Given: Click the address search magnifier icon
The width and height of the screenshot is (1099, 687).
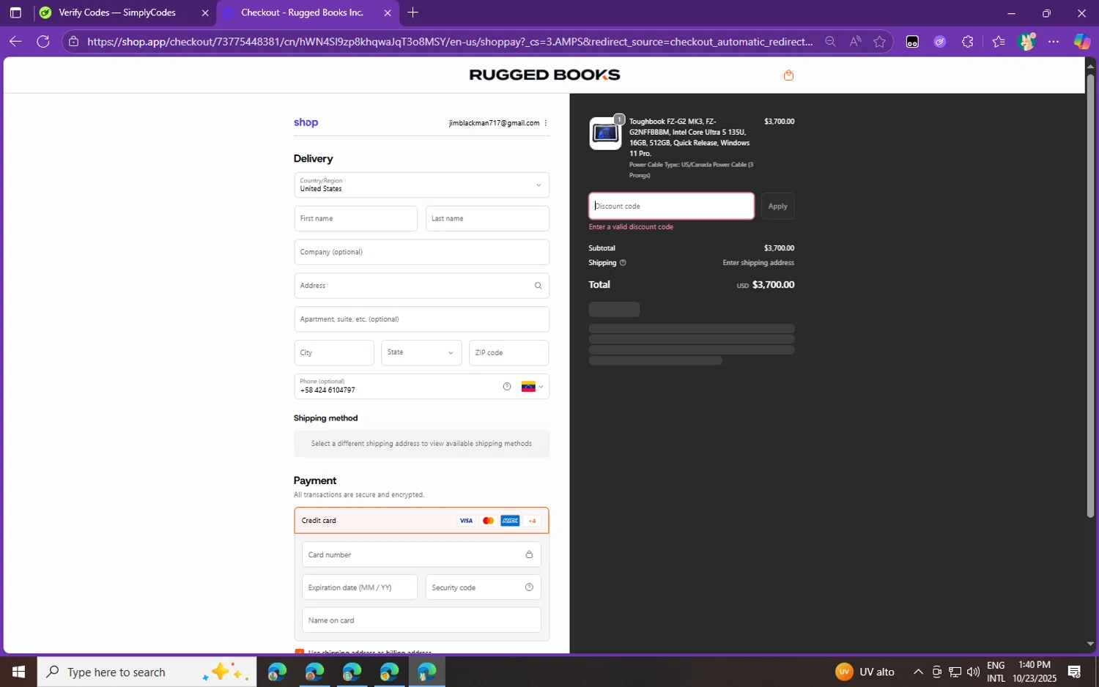Looking at the screenshot, I should (538, 286).
